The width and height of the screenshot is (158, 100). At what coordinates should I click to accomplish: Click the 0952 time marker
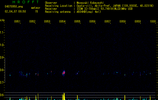(32, 21)
